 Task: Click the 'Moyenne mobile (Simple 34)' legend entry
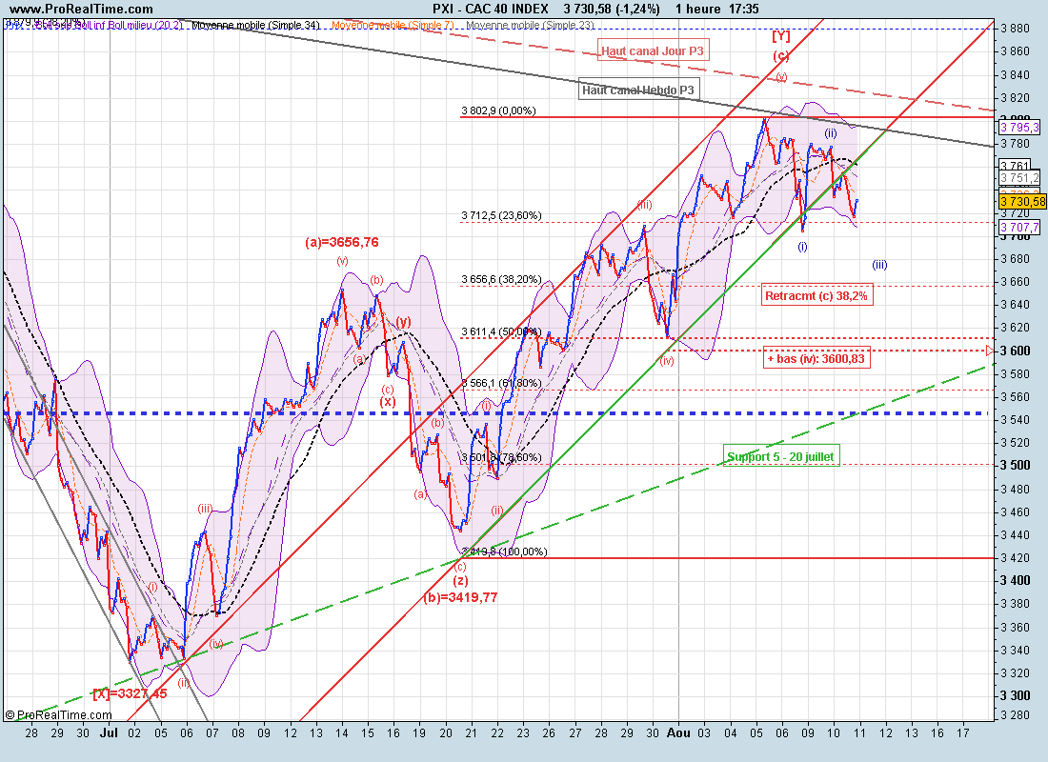(x=255, y=25)
